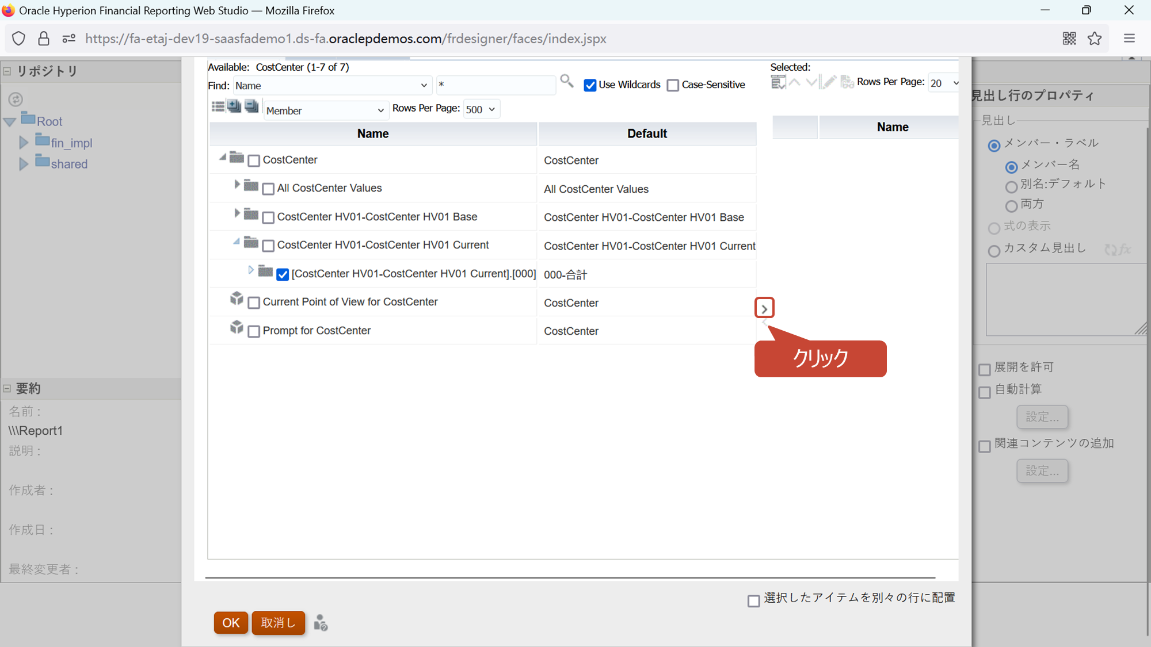The height and width of the screenshot is (647, 1151).
Task: Click the 取消し cancel button
Action: click(x=278, y=623)
